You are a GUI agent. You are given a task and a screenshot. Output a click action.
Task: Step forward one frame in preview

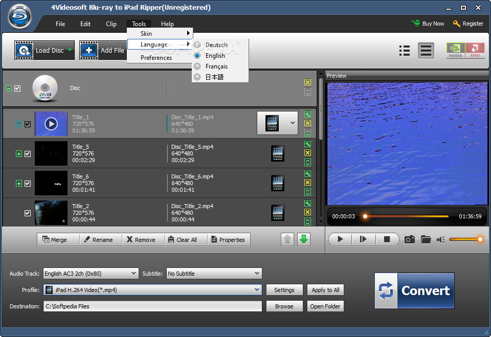363,239
